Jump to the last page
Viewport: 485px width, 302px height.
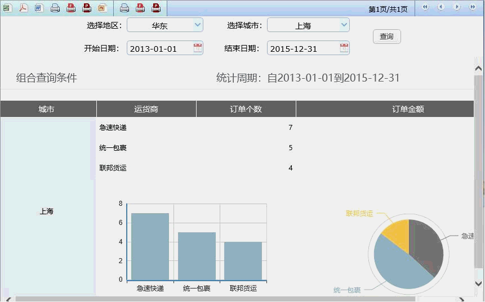(473, 7)
